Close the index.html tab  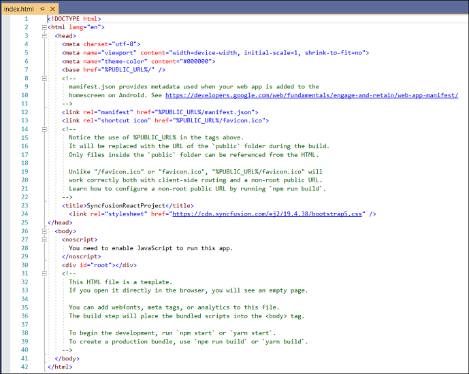coord(52,9)
